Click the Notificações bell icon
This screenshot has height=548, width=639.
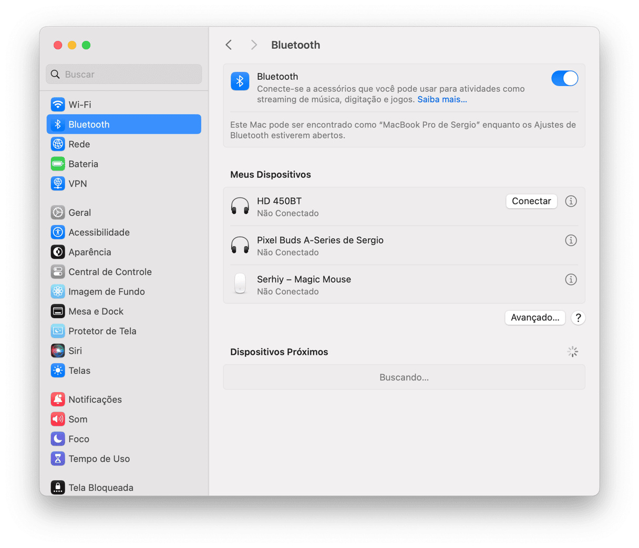(x=58, y=399)
